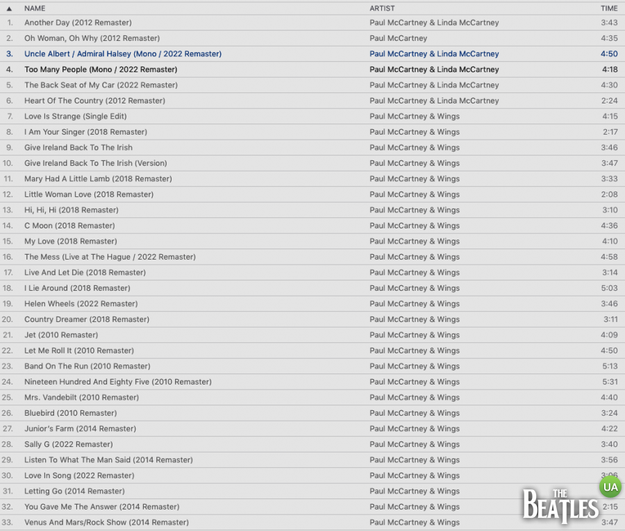Click the 4:50 time of track 3

[609, 53]
